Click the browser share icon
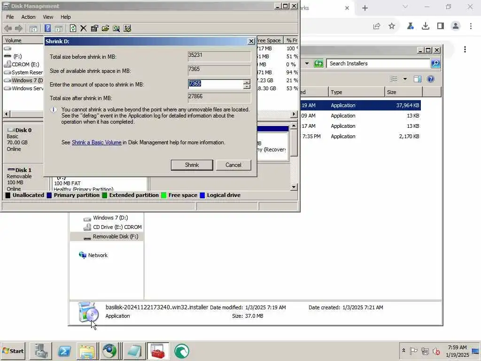 coord(377,26)
